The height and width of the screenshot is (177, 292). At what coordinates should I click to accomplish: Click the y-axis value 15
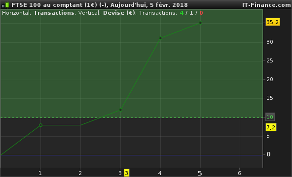[x=270, y=98]
